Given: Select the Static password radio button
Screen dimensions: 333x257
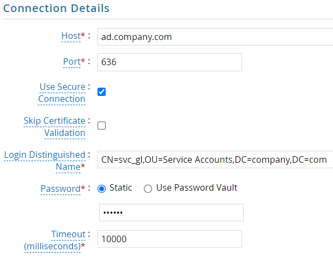Looking at the screenshot, I should click(101, 189).
